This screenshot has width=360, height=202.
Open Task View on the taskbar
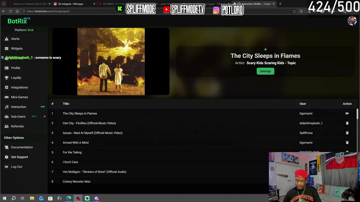pyautogui.click(x=22, y=198)
